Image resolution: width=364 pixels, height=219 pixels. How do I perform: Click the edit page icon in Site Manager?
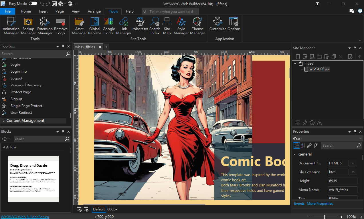[x=326, y=57]
